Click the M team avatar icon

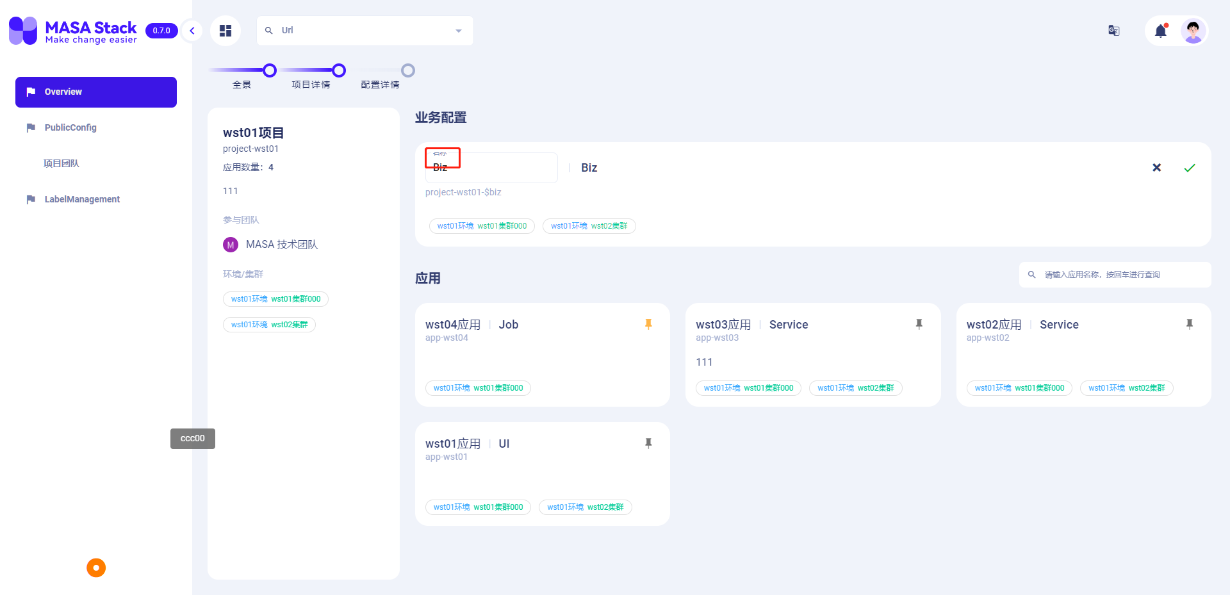point(231,245)
